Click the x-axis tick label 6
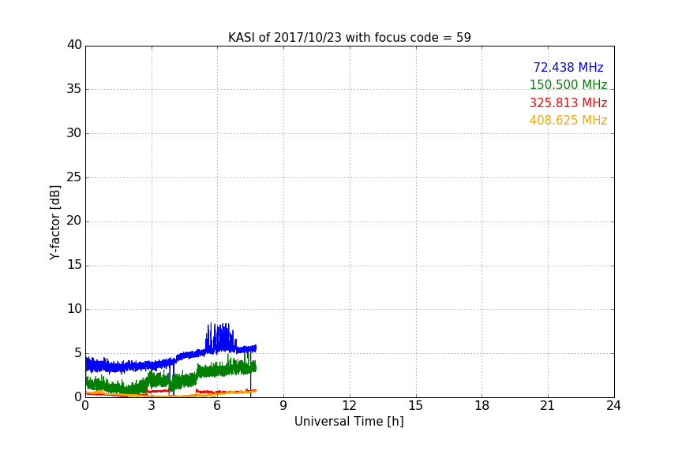The image size is (682, 454). 217,406
